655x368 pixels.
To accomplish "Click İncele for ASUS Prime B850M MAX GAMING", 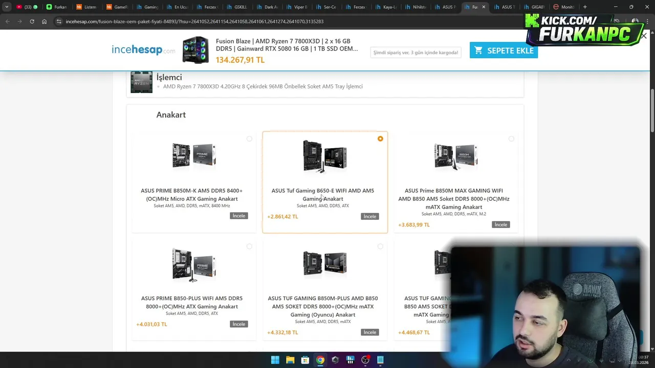I will coord(501,224).
